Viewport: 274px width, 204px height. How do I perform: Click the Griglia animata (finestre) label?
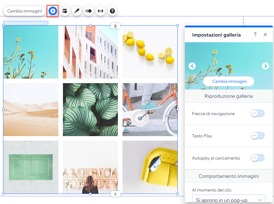[26, 23]
